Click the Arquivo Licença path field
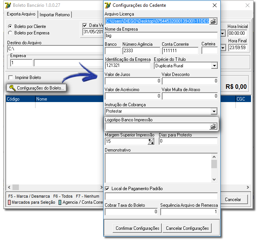The width and height of the screenshot is (257, 240). (x=157, y=21)
